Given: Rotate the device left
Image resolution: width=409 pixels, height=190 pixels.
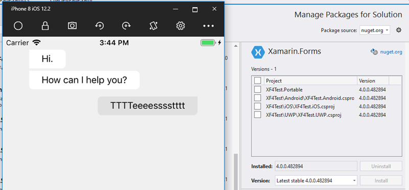Looking at the screenshot, I should point(99,26).
